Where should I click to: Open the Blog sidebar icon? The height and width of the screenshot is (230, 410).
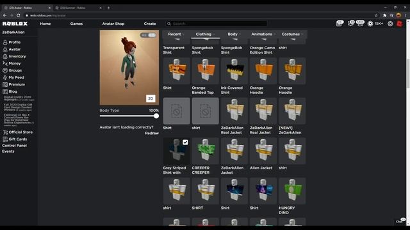[x=5, y=91]
